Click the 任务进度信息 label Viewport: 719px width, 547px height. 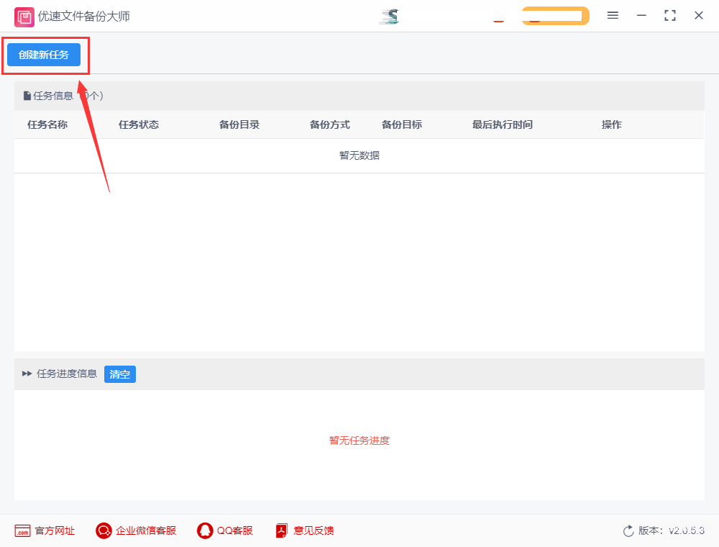pos(67,374)
